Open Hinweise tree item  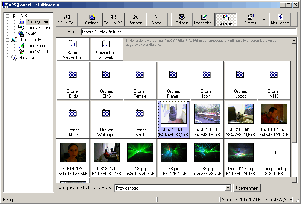(x=27, y=58)
